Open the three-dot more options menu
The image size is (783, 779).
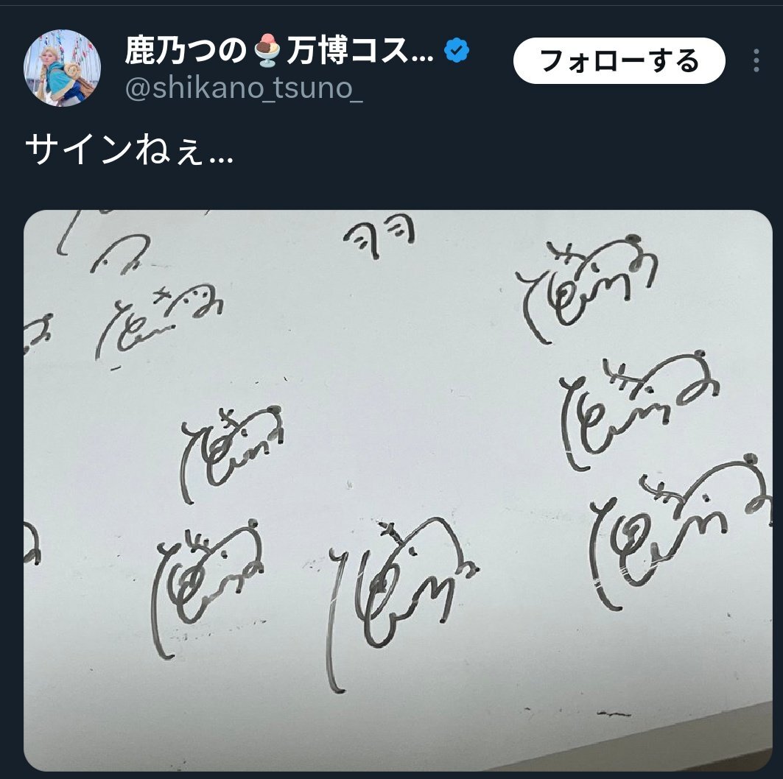pyautogui.click(x=756, y=60)
